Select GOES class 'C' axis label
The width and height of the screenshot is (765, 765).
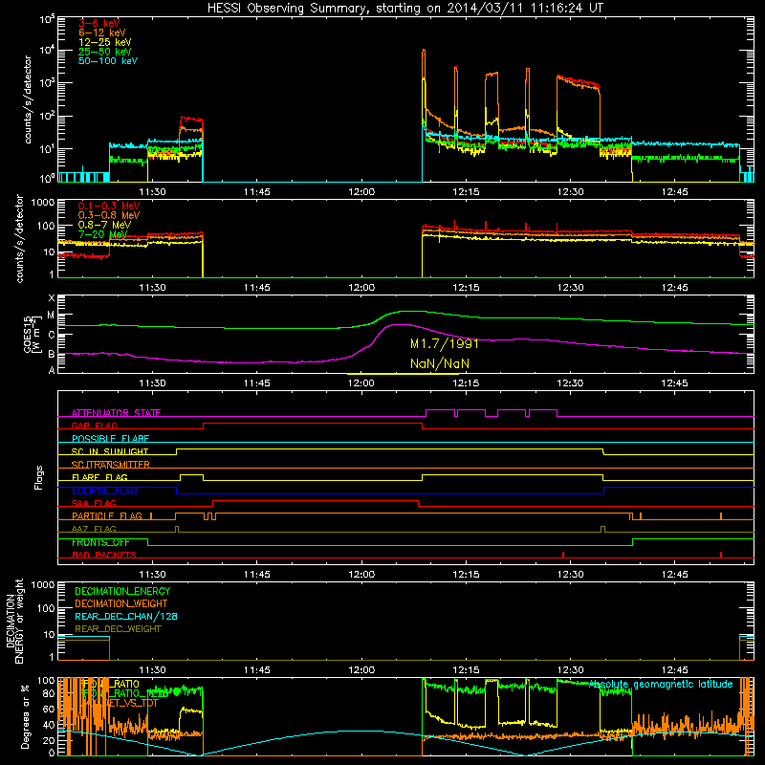point(52,335)
